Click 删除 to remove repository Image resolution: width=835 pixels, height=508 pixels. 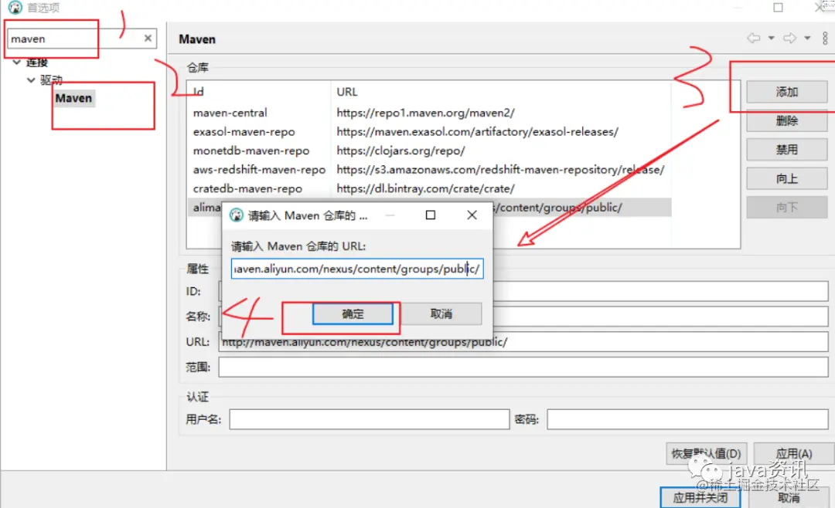pos(786,120)
